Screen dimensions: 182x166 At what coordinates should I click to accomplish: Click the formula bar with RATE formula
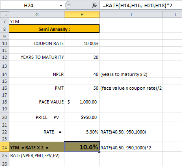(x=141, y=6)
